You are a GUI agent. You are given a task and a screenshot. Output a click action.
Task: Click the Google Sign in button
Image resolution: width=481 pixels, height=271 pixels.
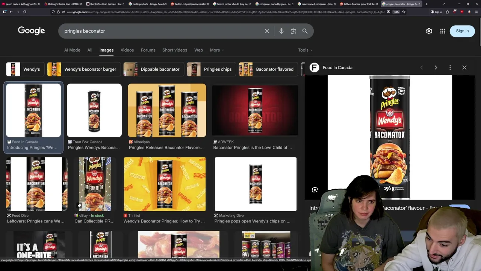[462, 31]
